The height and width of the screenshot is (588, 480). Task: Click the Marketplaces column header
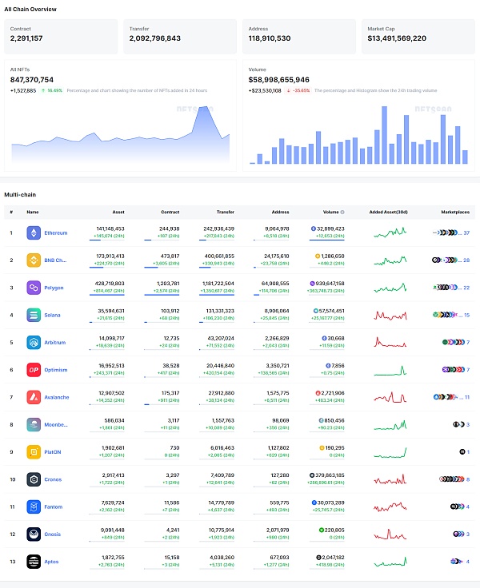tap(455, 213)
